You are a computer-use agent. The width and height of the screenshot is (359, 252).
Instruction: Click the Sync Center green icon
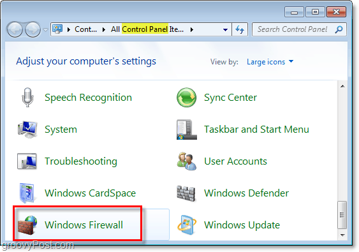[186, 98]
